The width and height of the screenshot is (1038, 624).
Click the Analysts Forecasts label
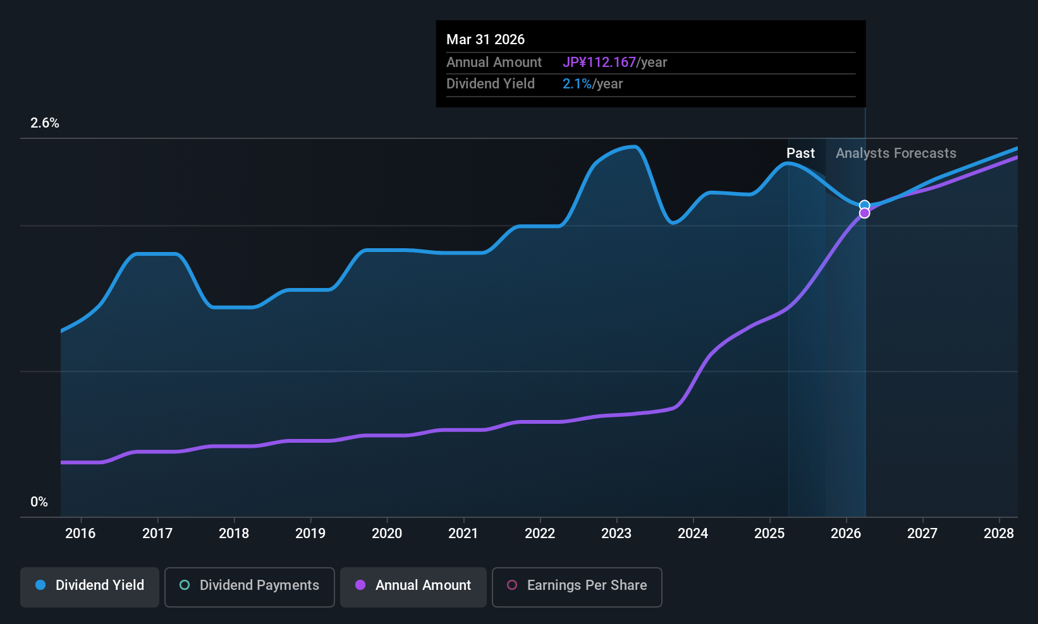[x=896, y=153]
